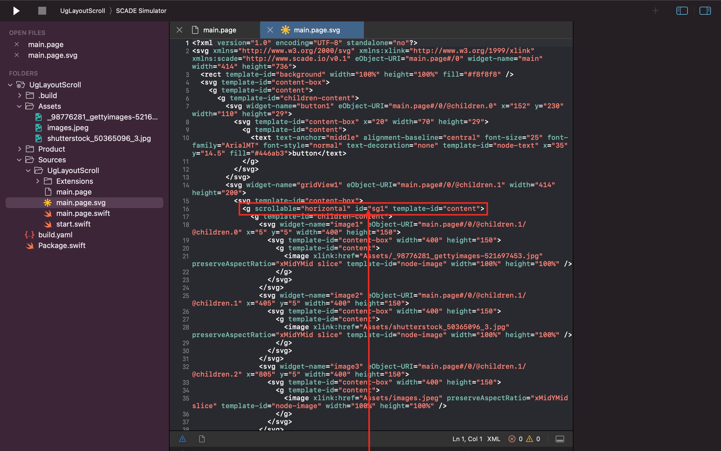Open the _98776281_gettyimages image asset
Screen dimensions: 721x451
tap(103, 117)
